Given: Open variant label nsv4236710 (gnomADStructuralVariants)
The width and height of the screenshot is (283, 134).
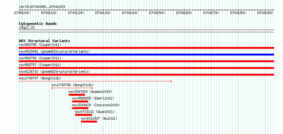Looking at the screenshot, I should click(54, 71).
